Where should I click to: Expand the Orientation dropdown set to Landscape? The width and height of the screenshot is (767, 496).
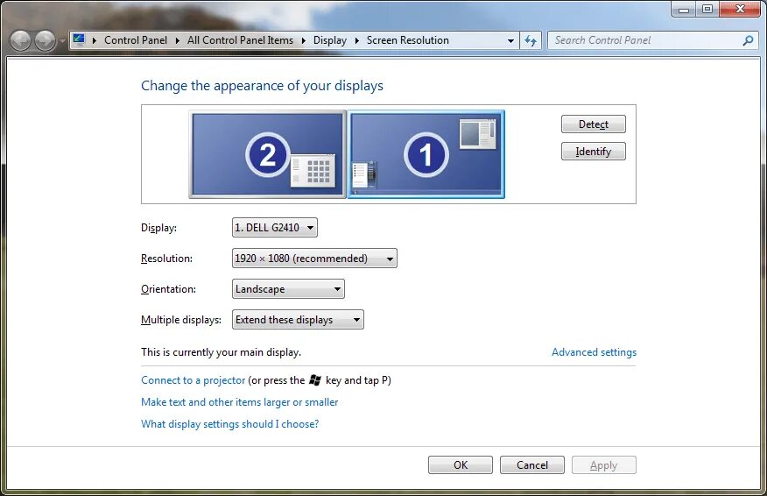pos(288,289)
